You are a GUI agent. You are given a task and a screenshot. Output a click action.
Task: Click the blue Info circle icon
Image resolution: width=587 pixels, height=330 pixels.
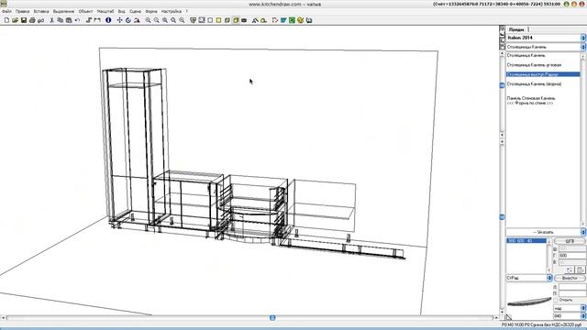tap(108, 20)
